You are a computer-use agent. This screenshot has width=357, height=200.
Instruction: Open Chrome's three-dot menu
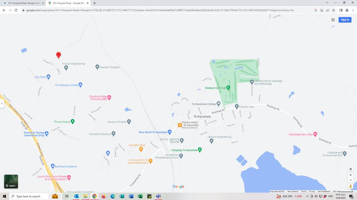click(x=353, y=10)
